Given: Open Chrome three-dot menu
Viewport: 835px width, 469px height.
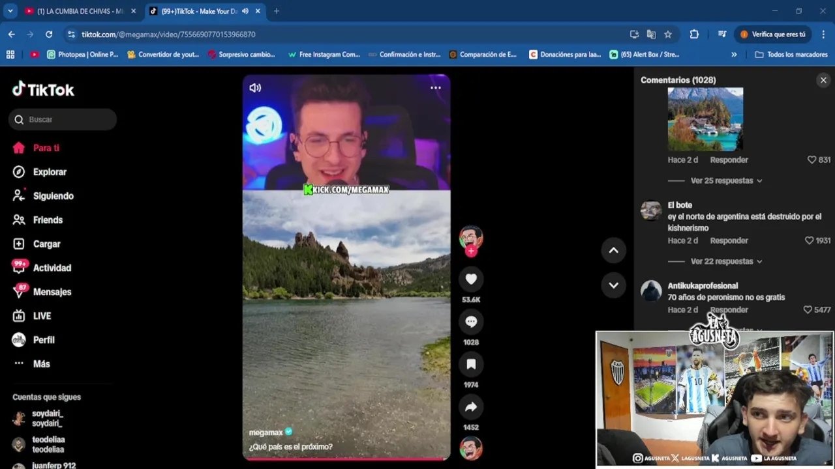Looking at the screenshot, I should (823, 35).
